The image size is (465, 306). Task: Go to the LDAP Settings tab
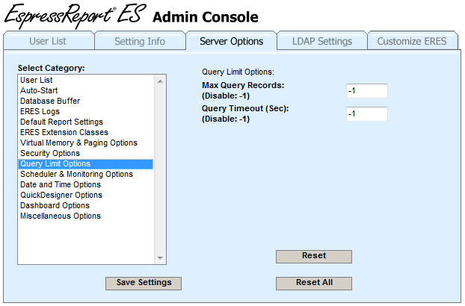point(322,41)
